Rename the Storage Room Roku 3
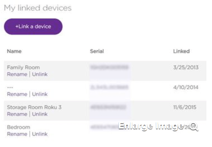Viewport: 212px width, 147px height. pos(17,114)
